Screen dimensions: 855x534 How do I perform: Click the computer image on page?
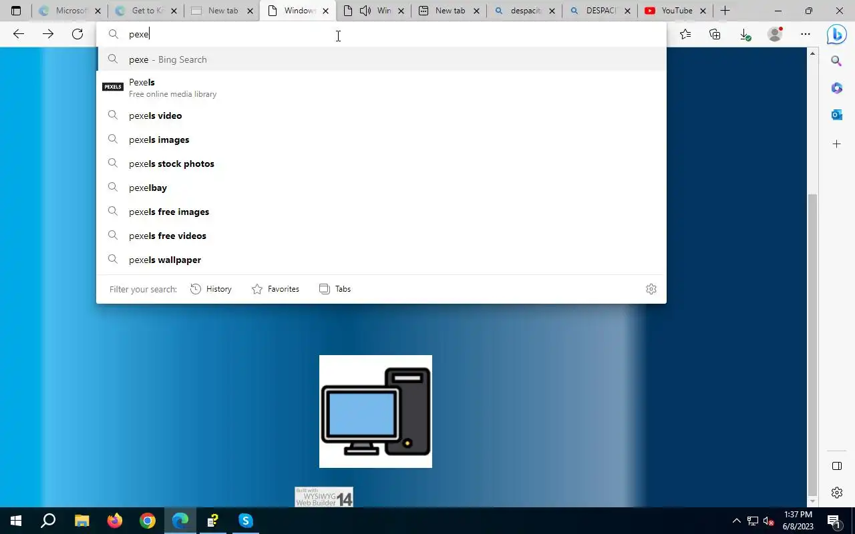pos(375,411)
